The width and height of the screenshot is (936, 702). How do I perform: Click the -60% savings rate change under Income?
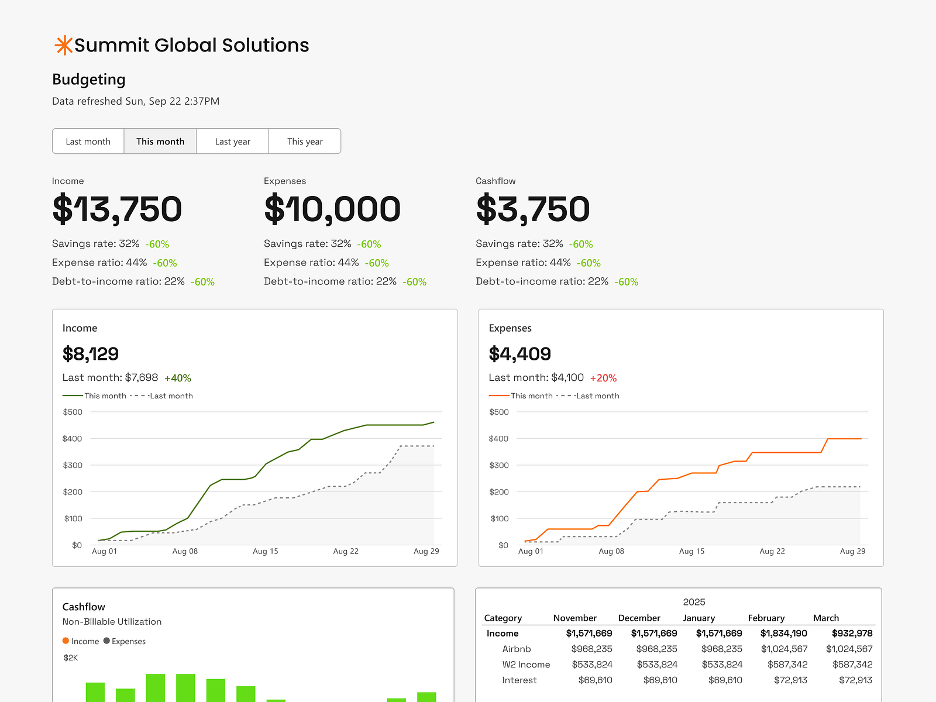[156, 244]
